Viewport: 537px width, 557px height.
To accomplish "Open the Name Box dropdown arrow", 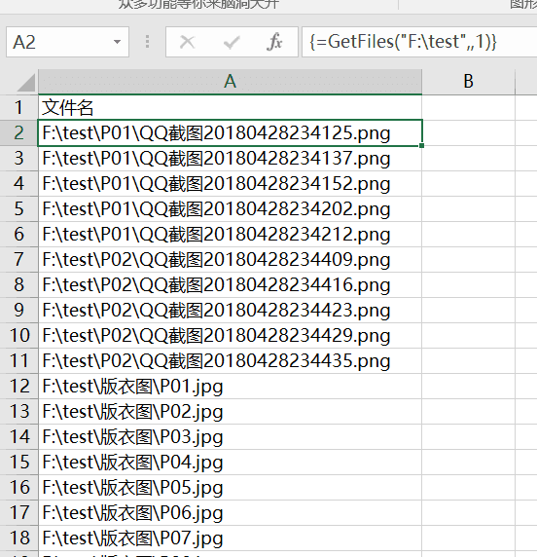I will (x=117, y=42).
